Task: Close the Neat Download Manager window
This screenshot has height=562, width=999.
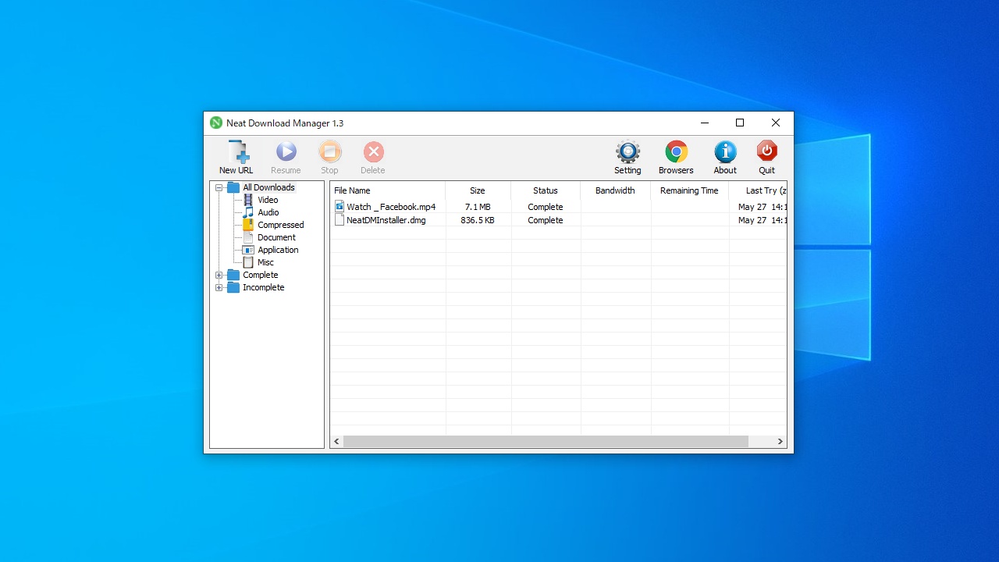Action: [776, 123]
